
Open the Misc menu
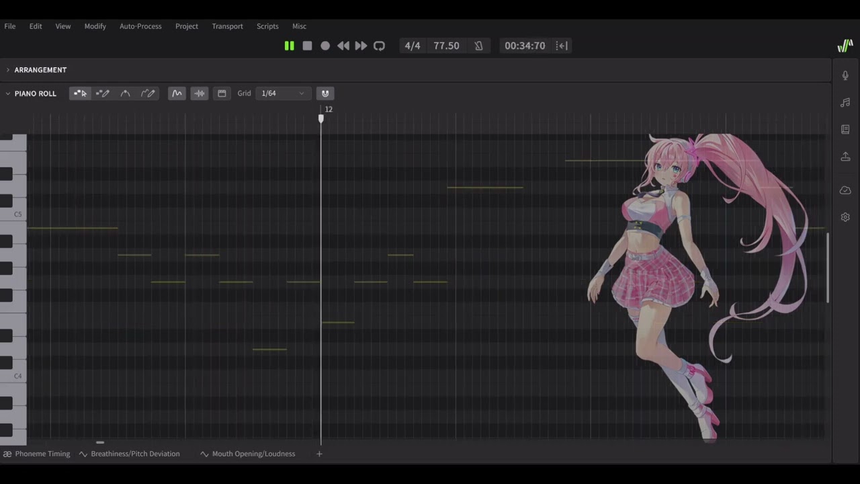click(299, 26)
